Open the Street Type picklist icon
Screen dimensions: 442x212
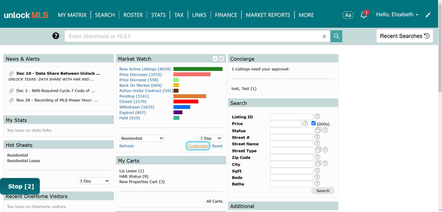coord(318,150)
